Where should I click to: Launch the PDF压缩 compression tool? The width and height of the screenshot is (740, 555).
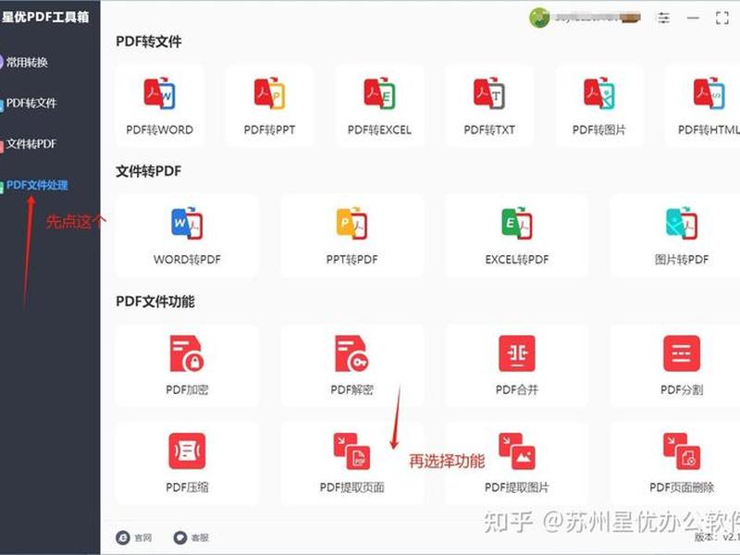[187, 463]
